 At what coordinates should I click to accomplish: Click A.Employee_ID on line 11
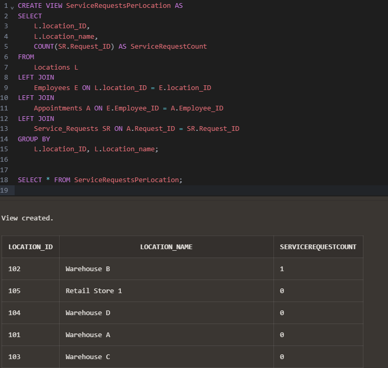[197, 108]
